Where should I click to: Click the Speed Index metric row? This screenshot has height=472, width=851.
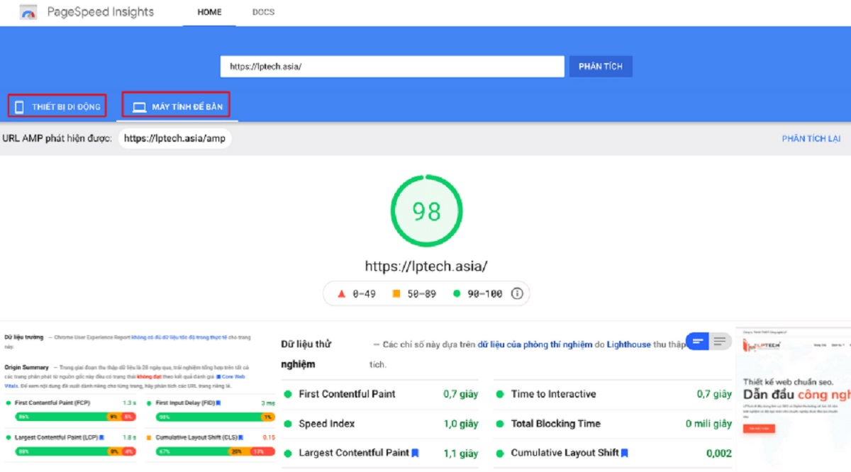380,424
